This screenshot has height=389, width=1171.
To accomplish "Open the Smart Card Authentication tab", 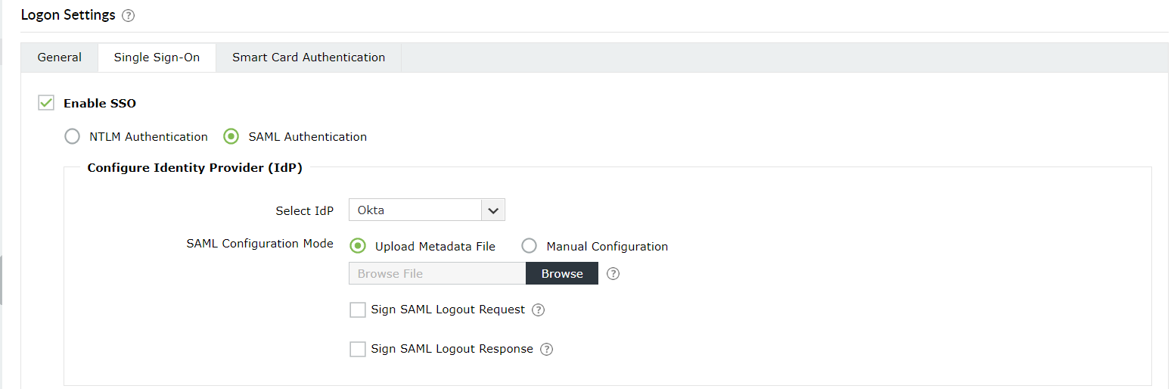I will (309, 58).
